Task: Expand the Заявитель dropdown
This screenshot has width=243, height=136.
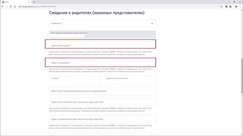Action: 103,23
